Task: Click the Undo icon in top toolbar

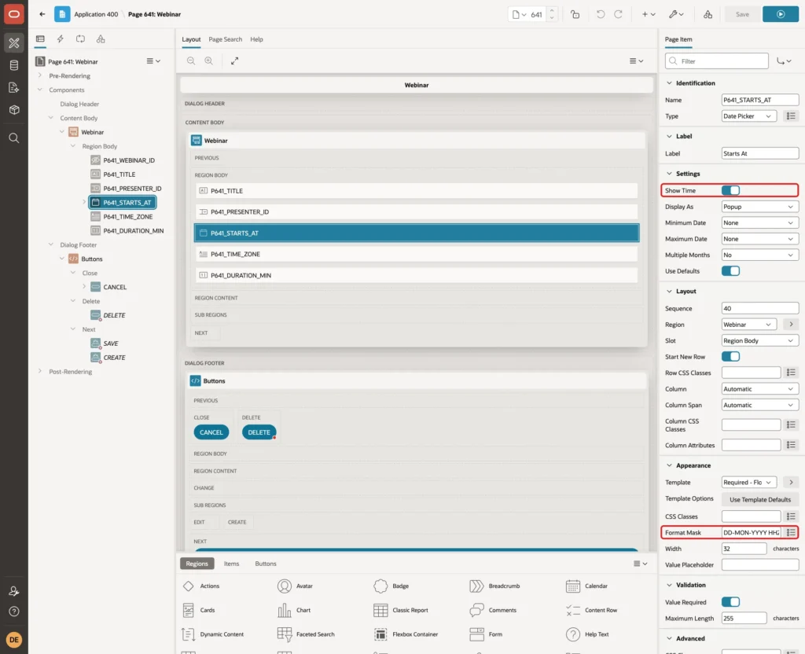Action: point(600,14)
